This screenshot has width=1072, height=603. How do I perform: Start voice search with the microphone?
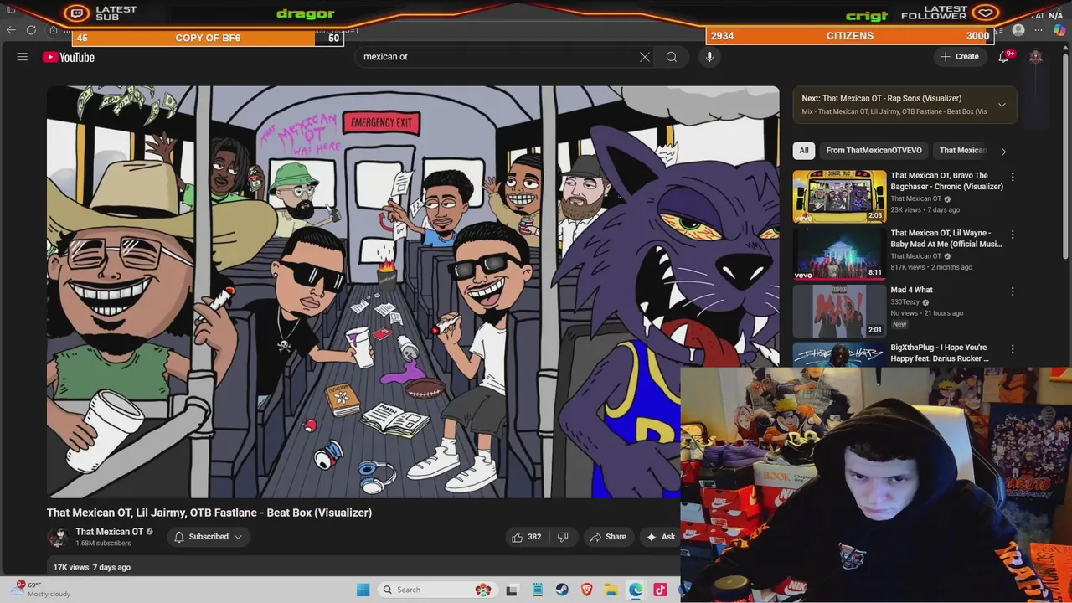pos(709,57)
